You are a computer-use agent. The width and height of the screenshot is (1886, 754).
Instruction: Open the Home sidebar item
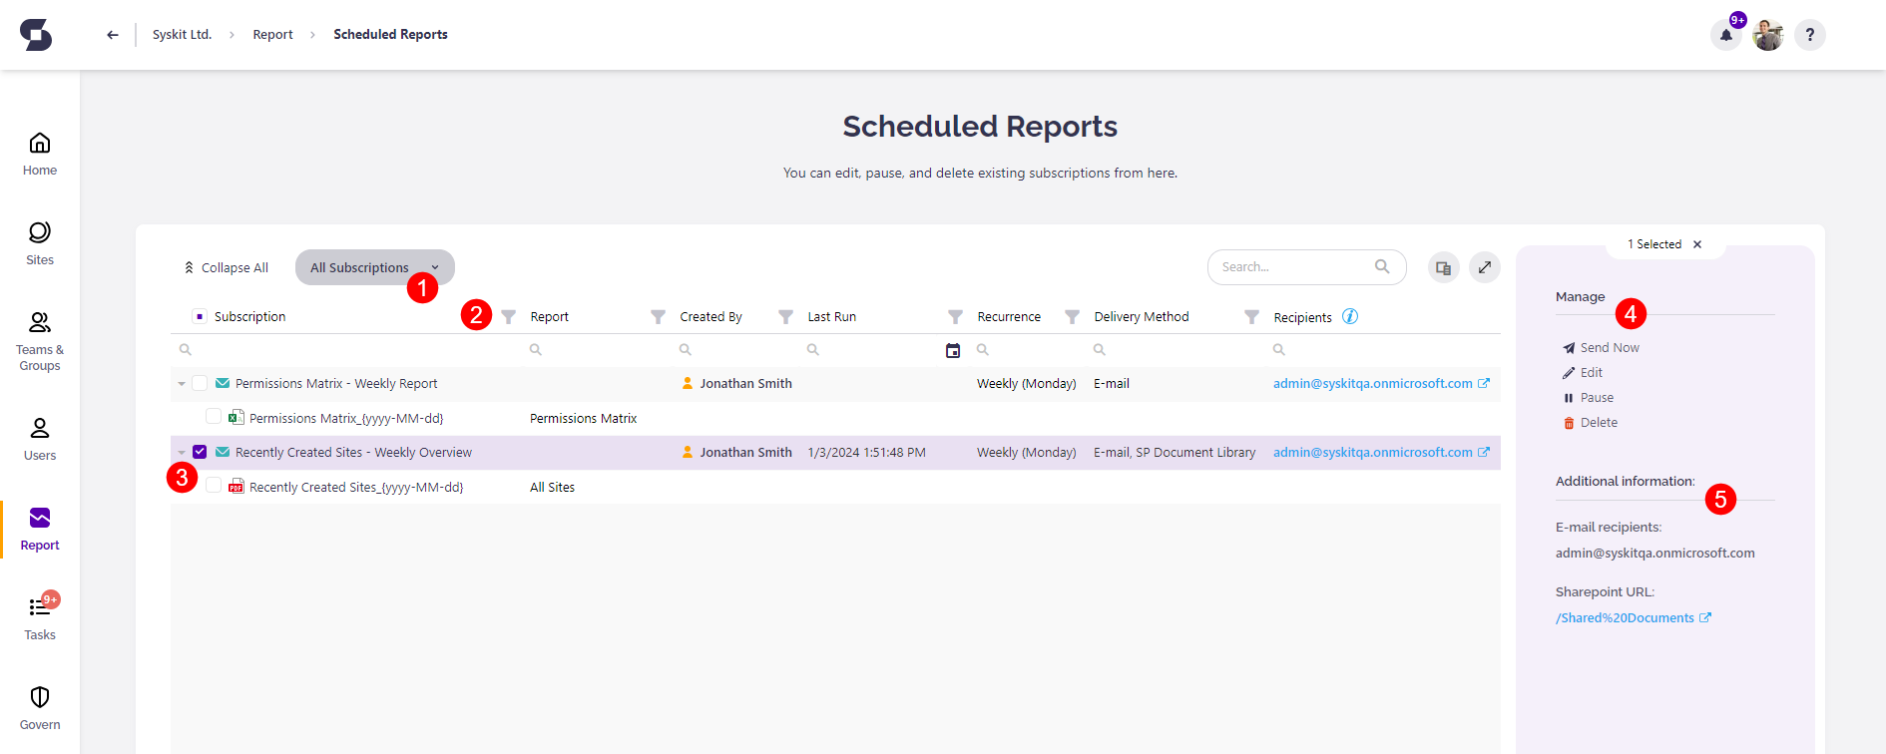pyautogui.click(x=40, y=155)
